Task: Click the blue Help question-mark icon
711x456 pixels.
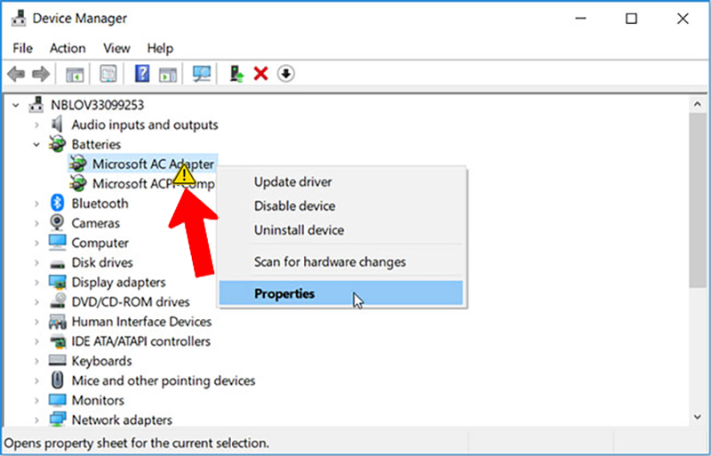Action: 142,74
